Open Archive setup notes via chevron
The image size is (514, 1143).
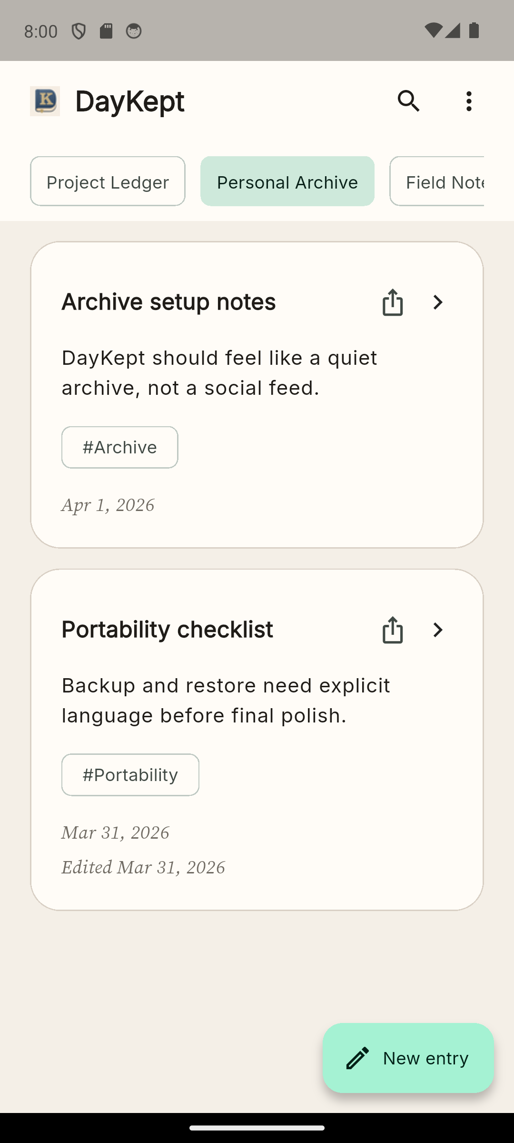pos(437,302)
